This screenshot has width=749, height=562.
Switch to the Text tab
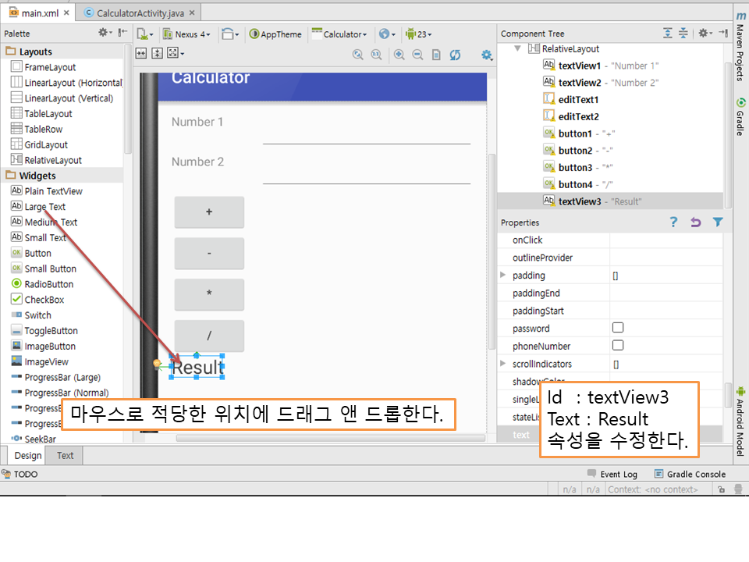coord(66,456)
